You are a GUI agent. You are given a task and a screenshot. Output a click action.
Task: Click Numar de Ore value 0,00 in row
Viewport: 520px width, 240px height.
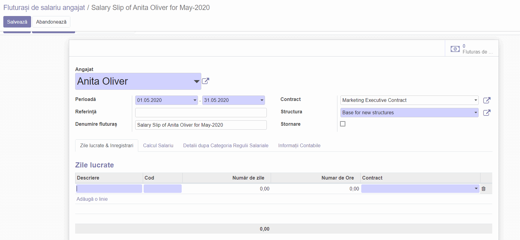(x=354, y=189)
